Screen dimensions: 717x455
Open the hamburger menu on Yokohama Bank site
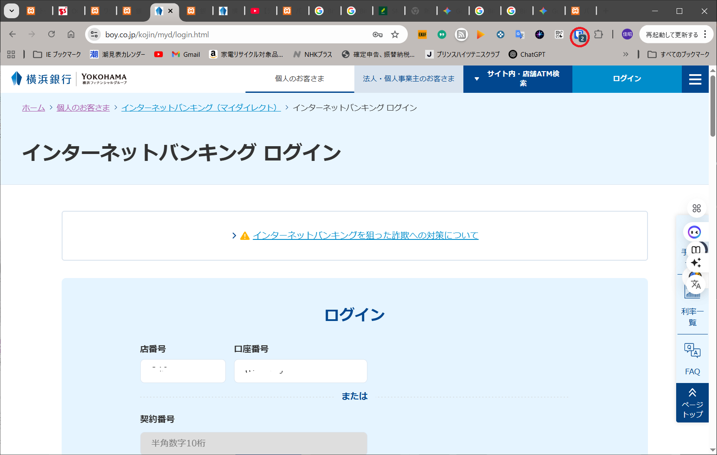pyautogui.click(x=695, y=79)
